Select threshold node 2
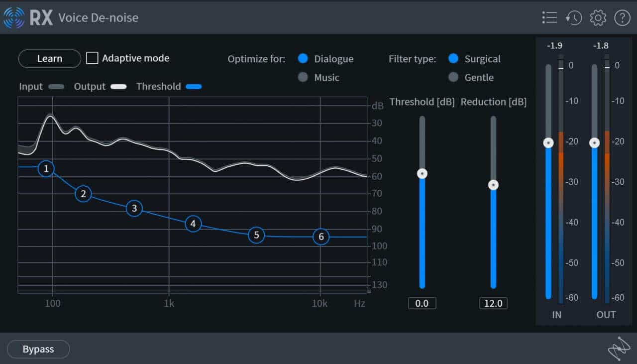The height and width of the screenshot is (364, 637). click(x=84, y=194)
